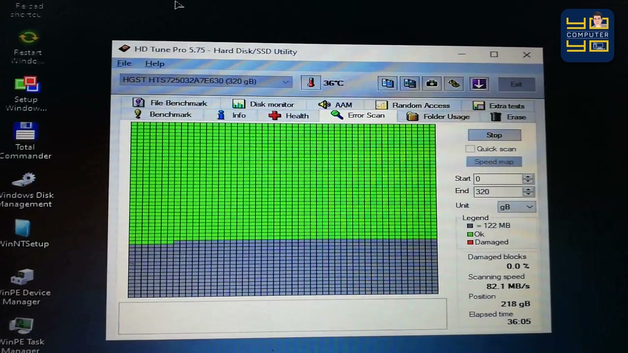Open Total Commander desktop icon

[26, 141]
